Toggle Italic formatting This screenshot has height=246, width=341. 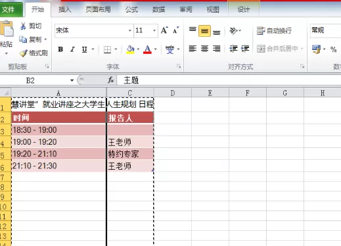[72, 49]
